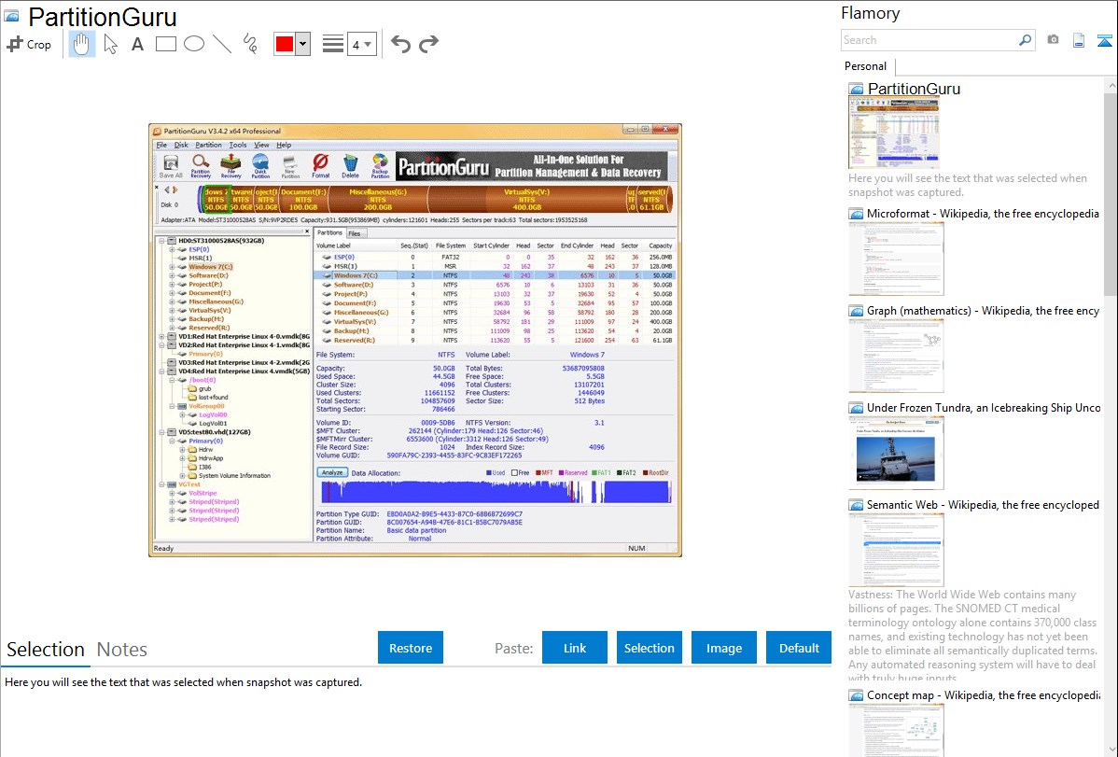Click the icon beside the sidebar PartitionGuru title
1118x757 pixels.
pos(856,90)
